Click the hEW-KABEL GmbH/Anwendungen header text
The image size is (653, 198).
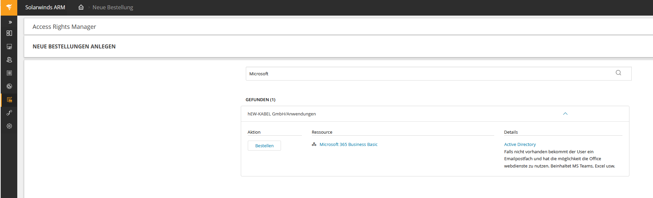[282, 114]
